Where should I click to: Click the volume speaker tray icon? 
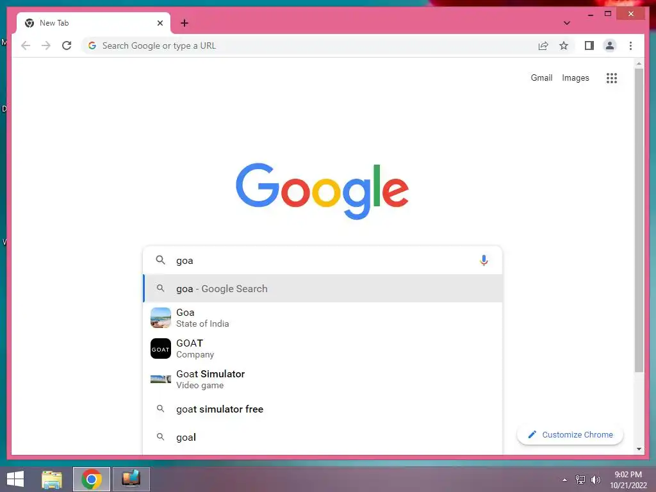[x=595, y=480]
